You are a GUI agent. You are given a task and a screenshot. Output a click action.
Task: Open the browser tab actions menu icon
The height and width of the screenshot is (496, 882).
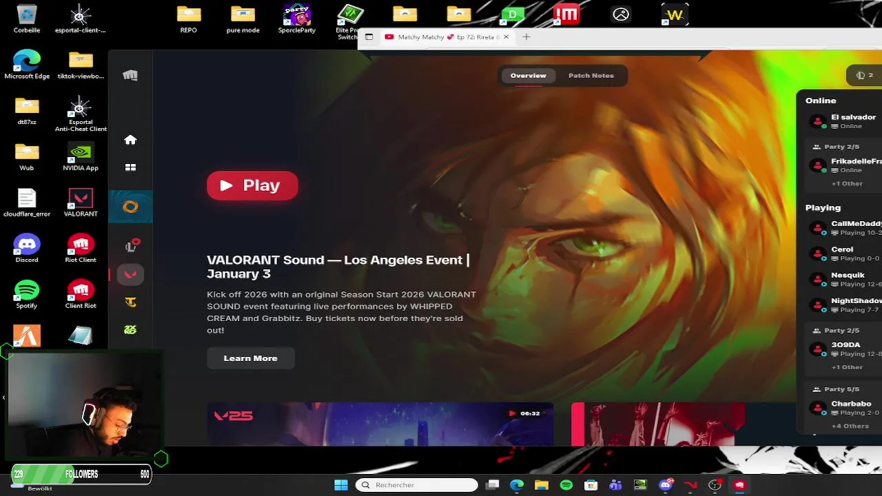pos(369,37)
